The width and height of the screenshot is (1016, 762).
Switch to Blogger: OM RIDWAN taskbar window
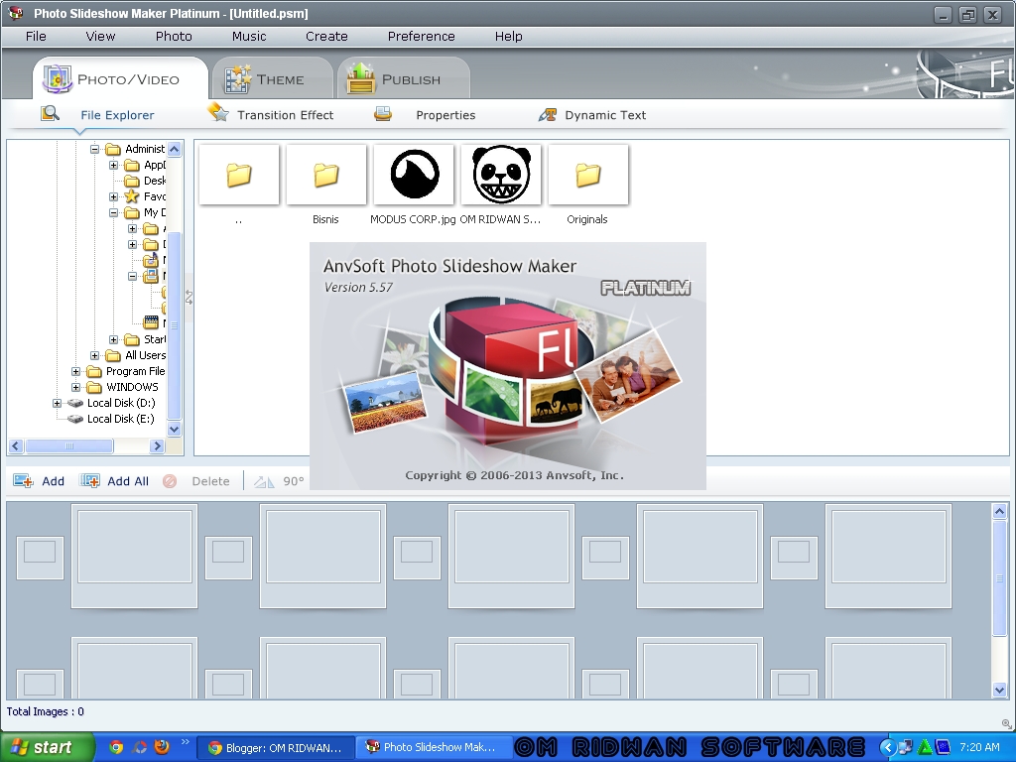pos(276,748)
